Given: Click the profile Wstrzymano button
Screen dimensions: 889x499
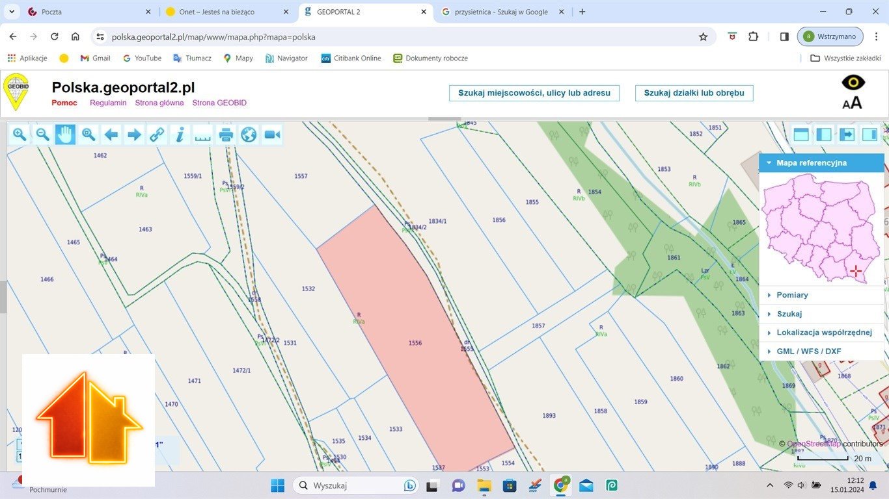Looking at the screenshot, I should (830, 36).
